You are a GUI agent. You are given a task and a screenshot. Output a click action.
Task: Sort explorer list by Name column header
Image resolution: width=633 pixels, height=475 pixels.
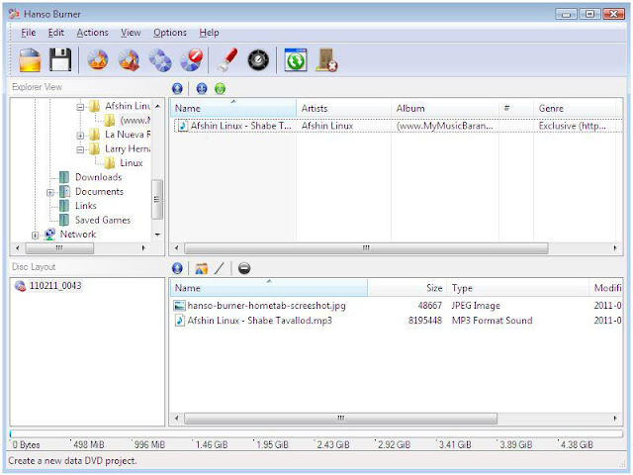[x=233, y=108]
